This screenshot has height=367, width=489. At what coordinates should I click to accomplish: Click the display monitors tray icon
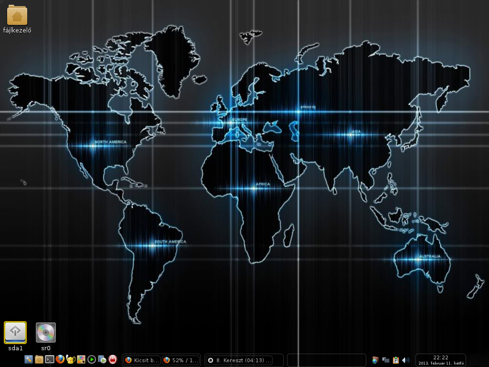click(386, 360)
